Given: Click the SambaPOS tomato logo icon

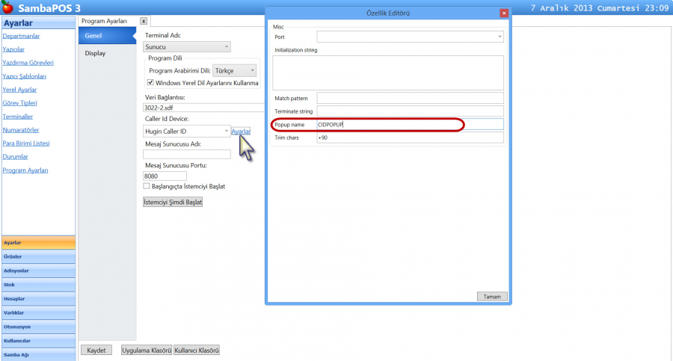Looking at the screenshot, I should tap(7, 8).
